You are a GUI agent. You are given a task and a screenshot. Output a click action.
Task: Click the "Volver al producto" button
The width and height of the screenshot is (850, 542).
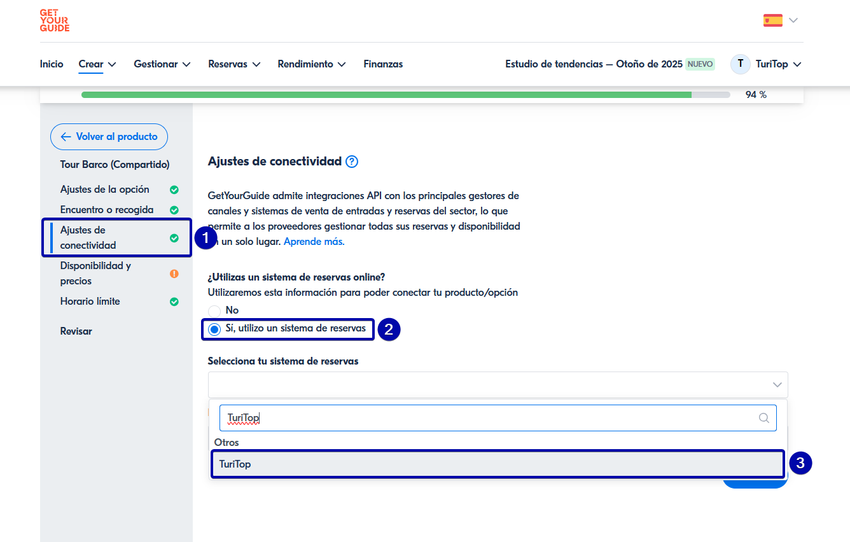pyautogui.click(x=109, y=137)
